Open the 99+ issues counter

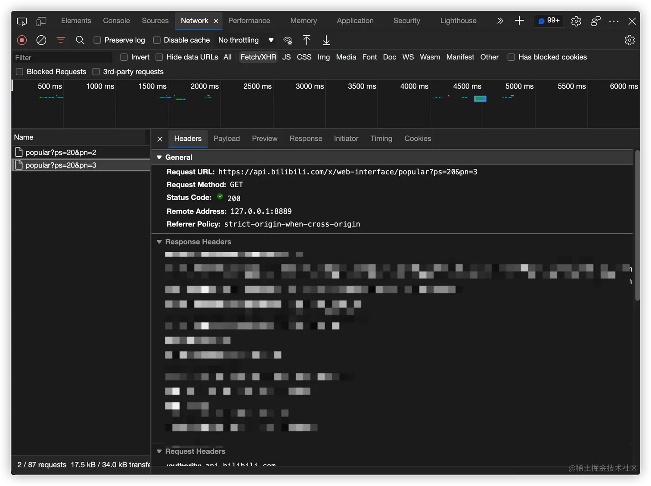coord(549,21)
